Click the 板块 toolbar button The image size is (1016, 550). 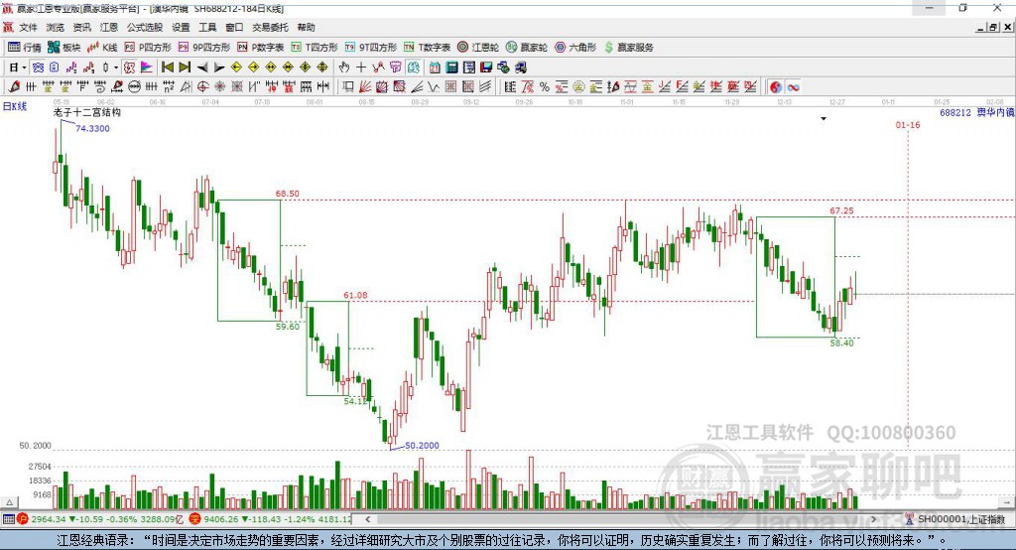point(64,48)
